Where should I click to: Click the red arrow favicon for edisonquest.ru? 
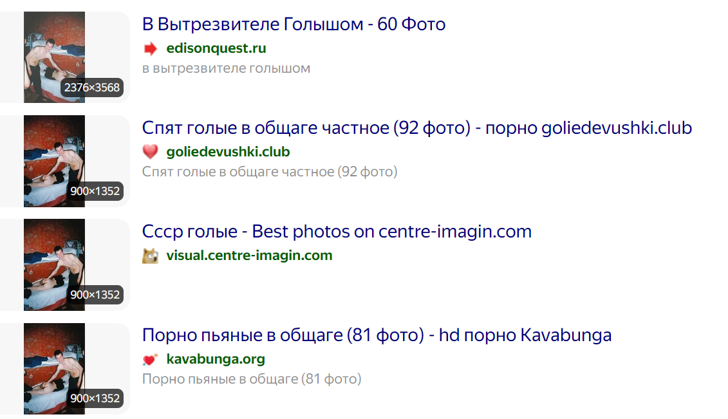coord(150,48)
